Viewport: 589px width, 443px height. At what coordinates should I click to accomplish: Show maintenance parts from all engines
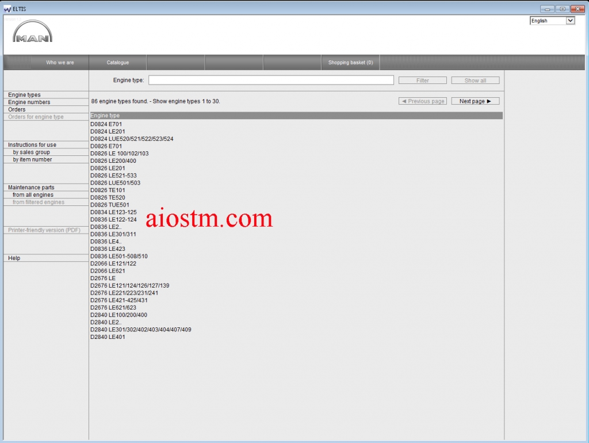[x=32, y=194]
